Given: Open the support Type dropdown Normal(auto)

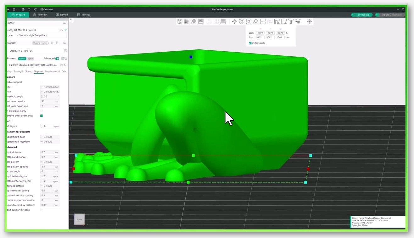Looking at the screenshot, I should (50, 87).
